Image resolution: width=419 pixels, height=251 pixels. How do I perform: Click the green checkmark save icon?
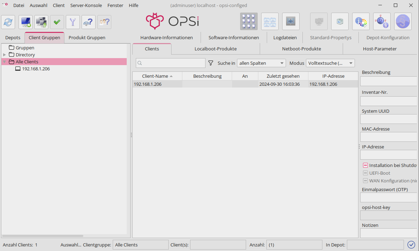pos(57,22)
